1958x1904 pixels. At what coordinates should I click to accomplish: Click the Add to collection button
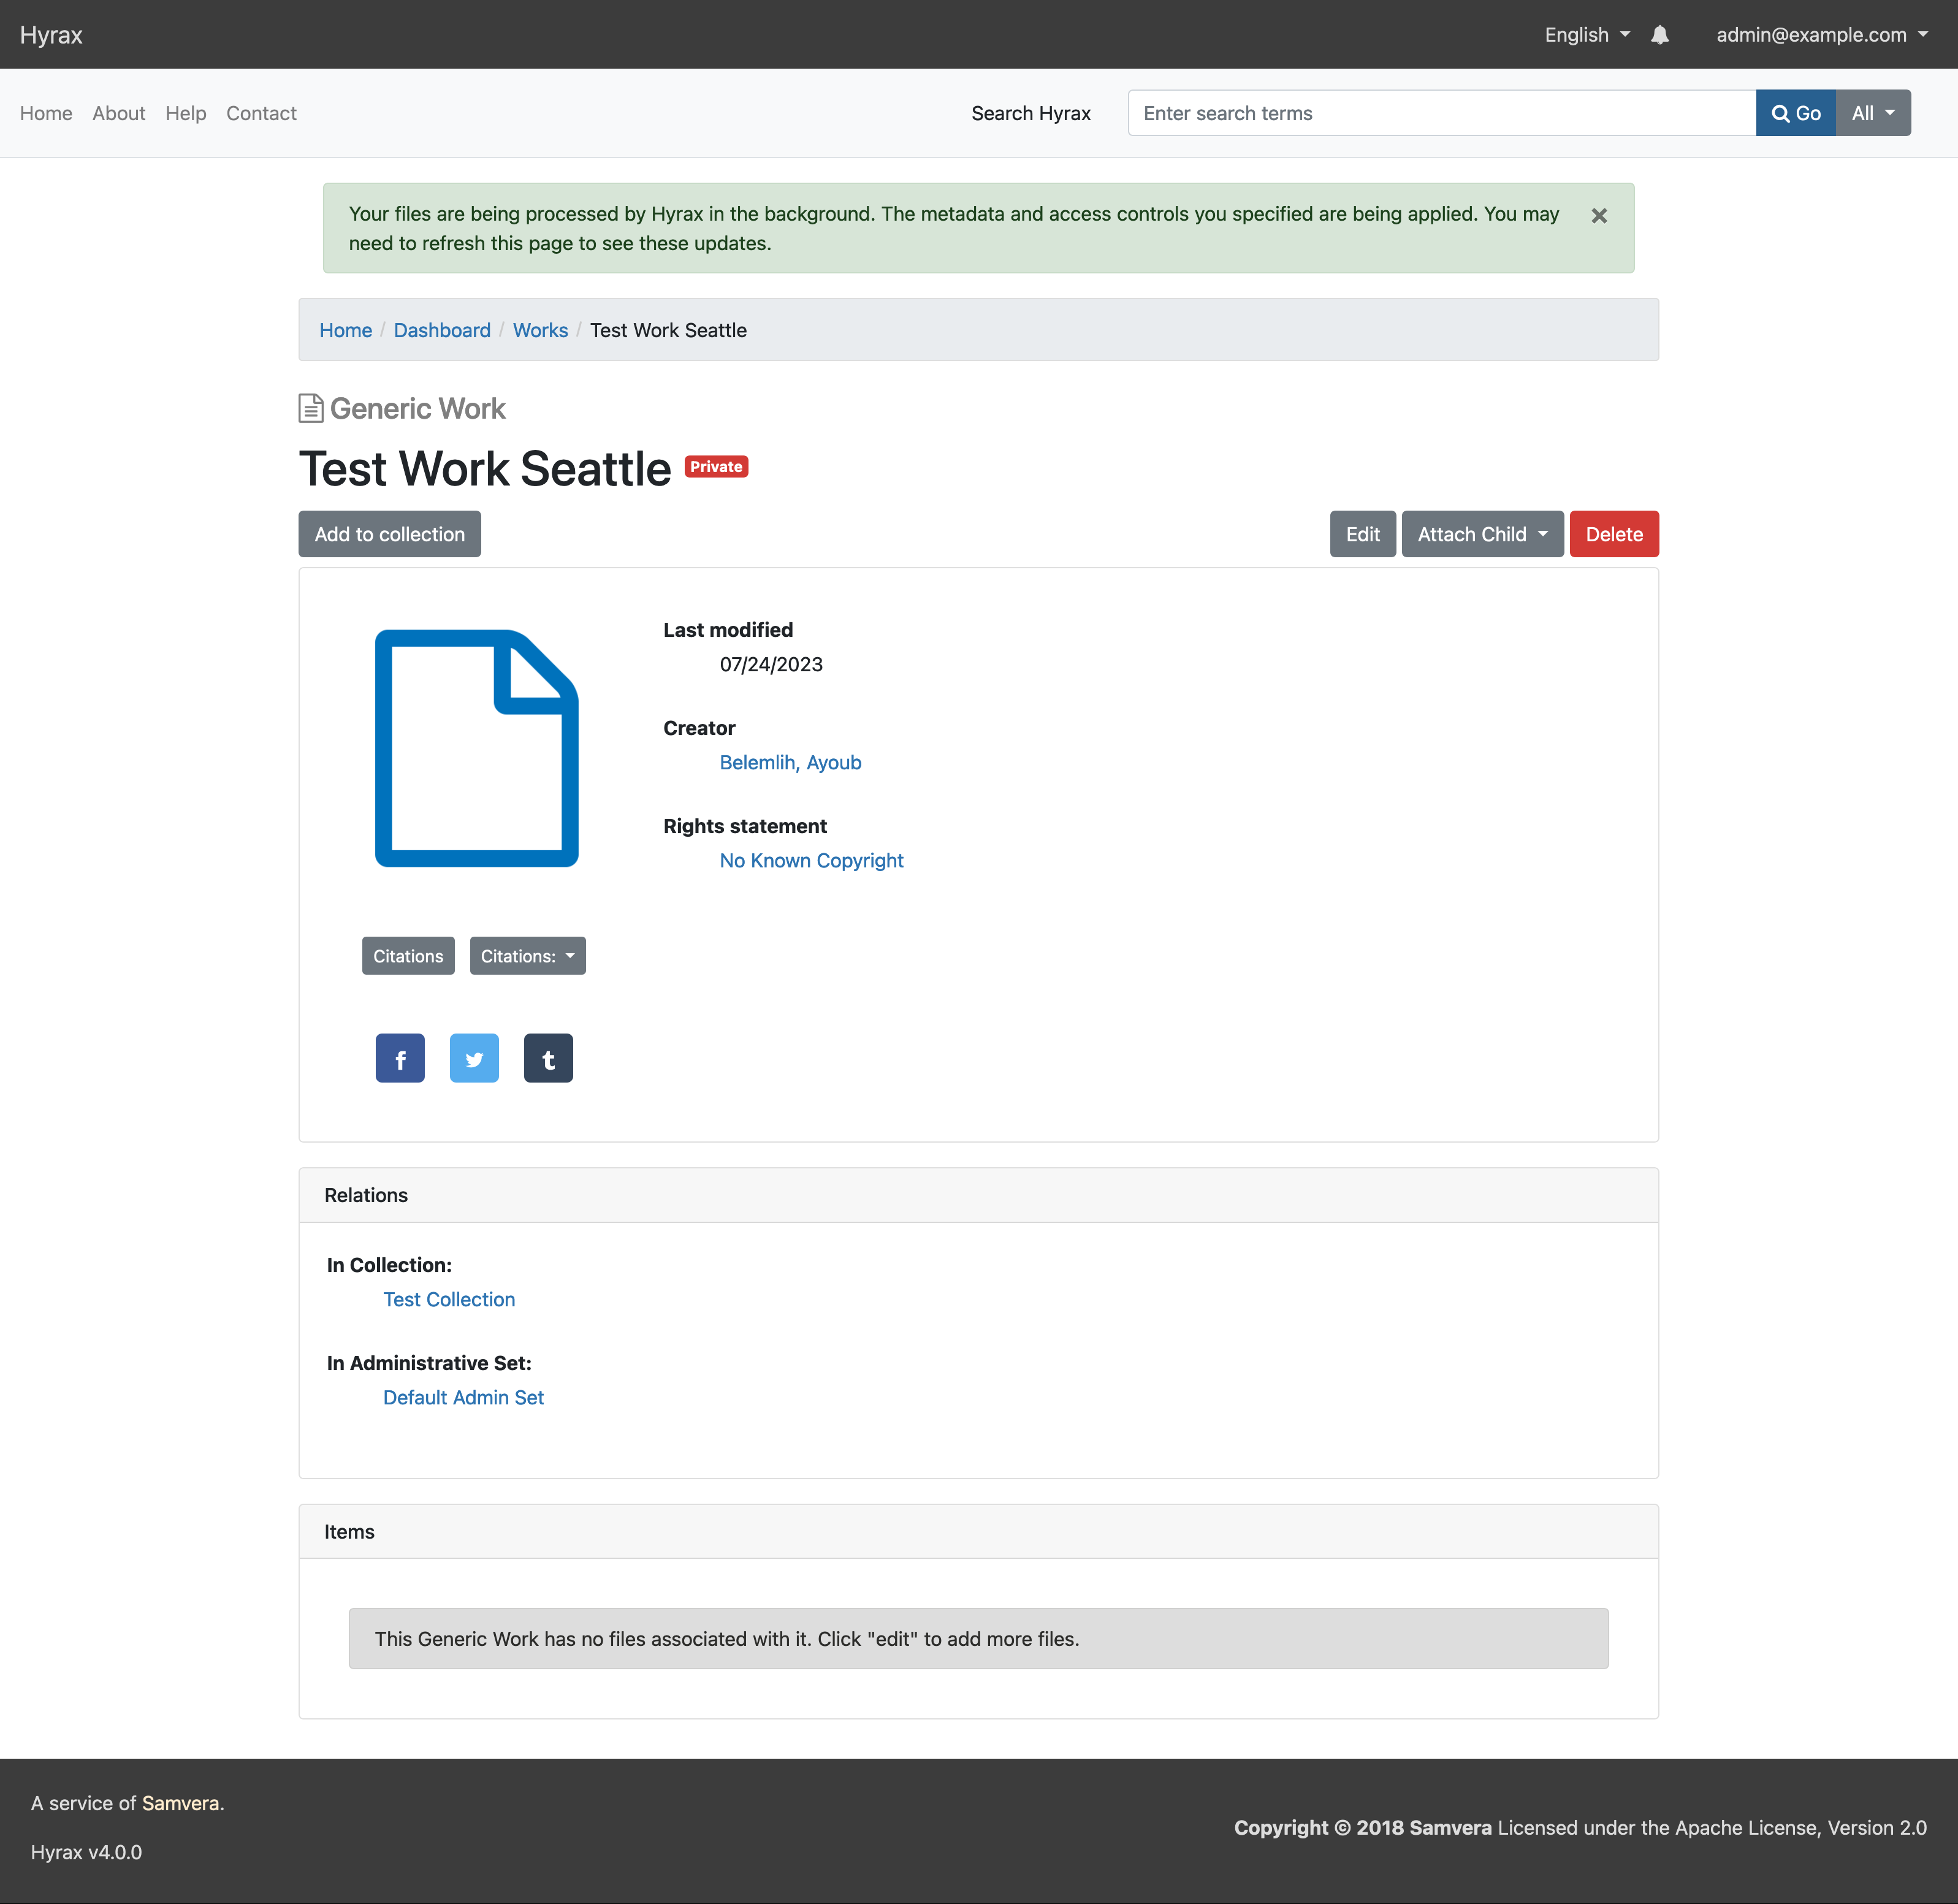point(388,533)
